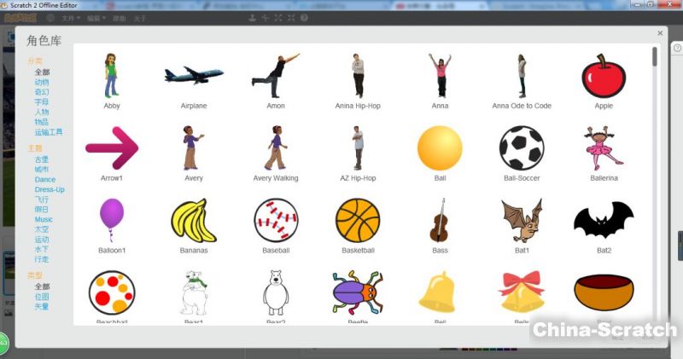Click the sprite library vertical scrollbar

coord(655,57)
